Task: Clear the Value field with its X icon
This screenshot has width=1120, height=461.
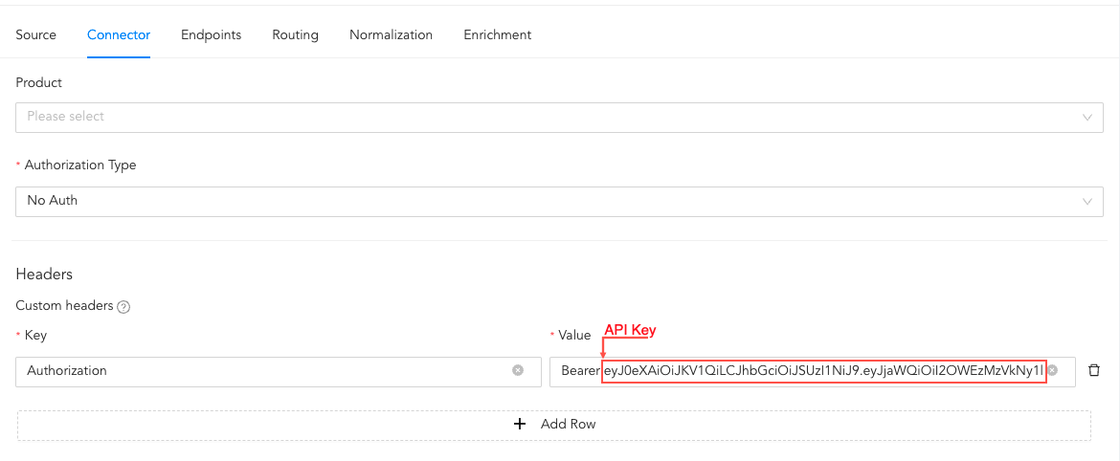Action: tap(1052, 370)
